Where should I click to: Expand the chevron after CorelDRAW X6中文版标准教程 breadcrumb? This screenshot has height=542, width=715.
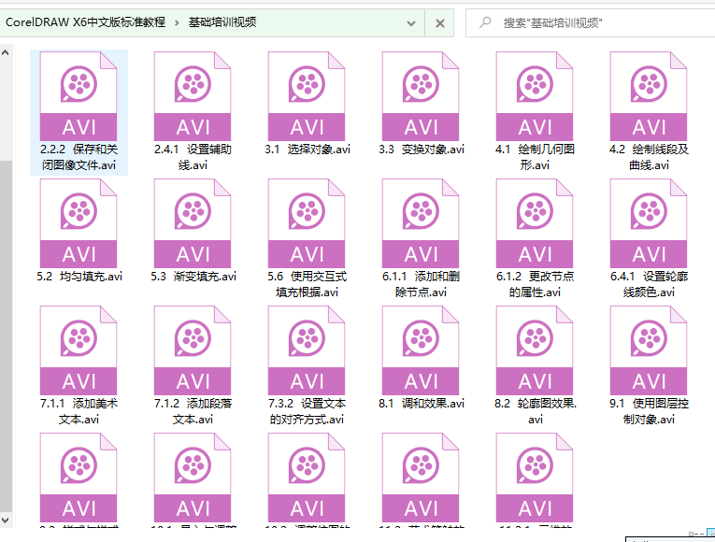click(x=177, y=22)
